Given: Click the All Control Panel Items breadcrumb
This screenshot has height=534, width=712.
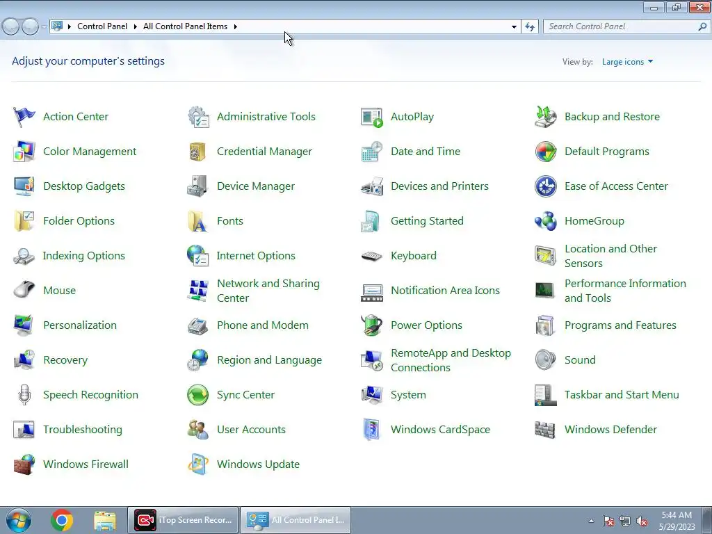Looking at the screenshot, I should [185, 26].
